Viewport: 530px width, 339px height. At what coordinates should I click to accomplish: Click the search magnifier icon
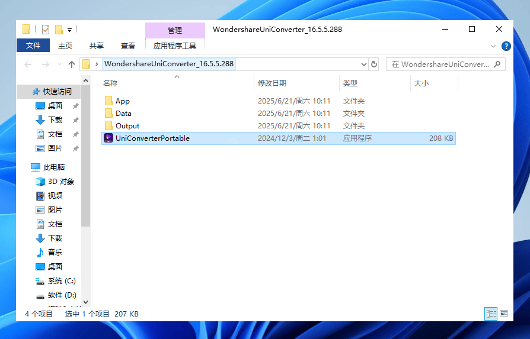tap(497, 64)
